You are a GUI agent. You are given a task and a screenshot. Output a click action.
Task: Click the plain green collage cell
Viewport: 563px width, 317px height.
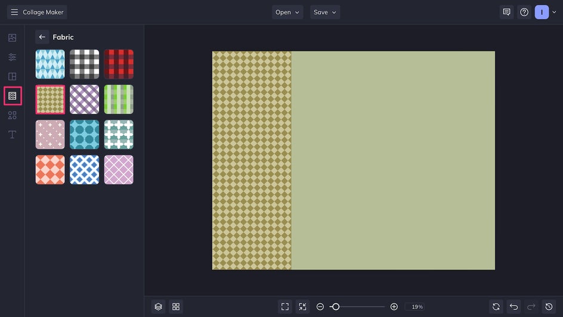393,160
